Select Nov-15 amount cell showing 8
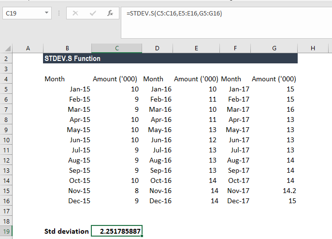The width and height of the screenshot is (332, 239). 116,191
